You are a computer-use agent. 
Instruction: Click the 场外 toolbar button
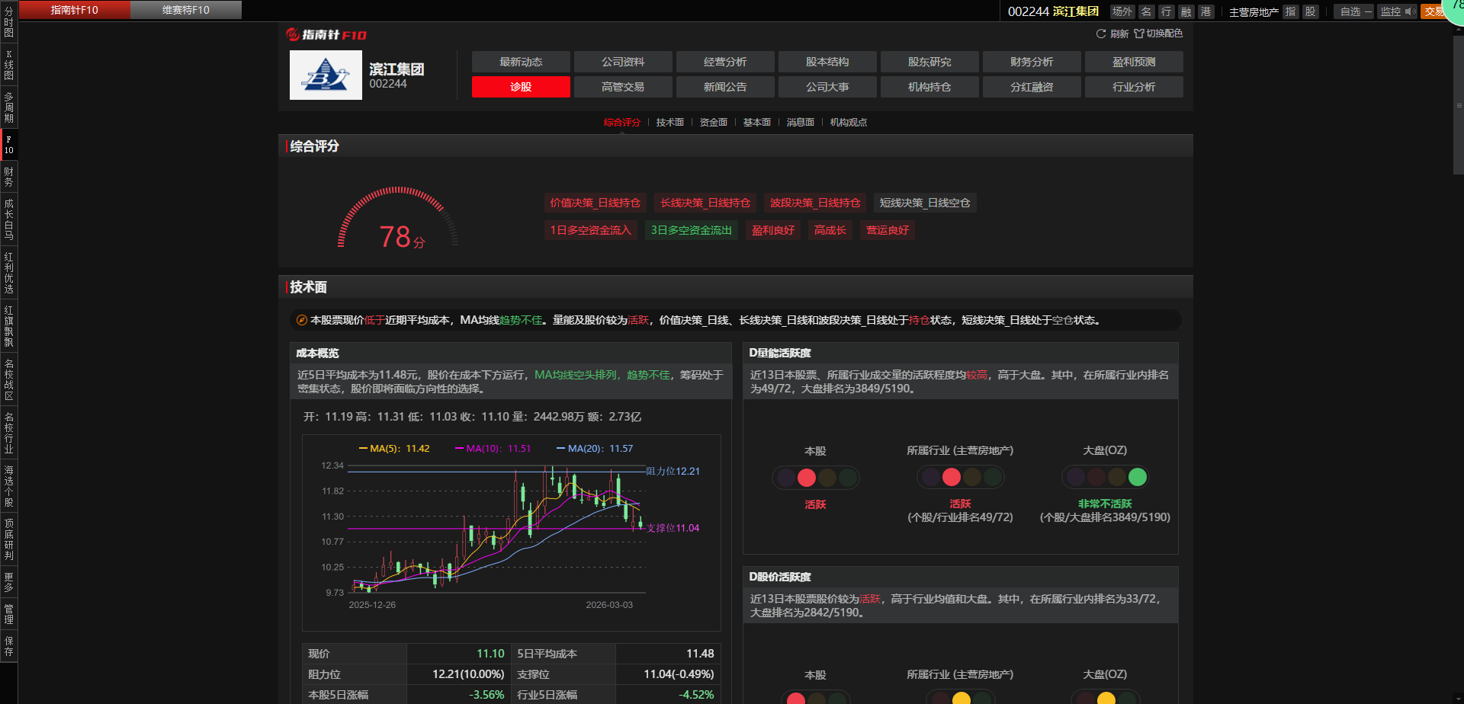pyautogui.click(x=1122, y=11)
